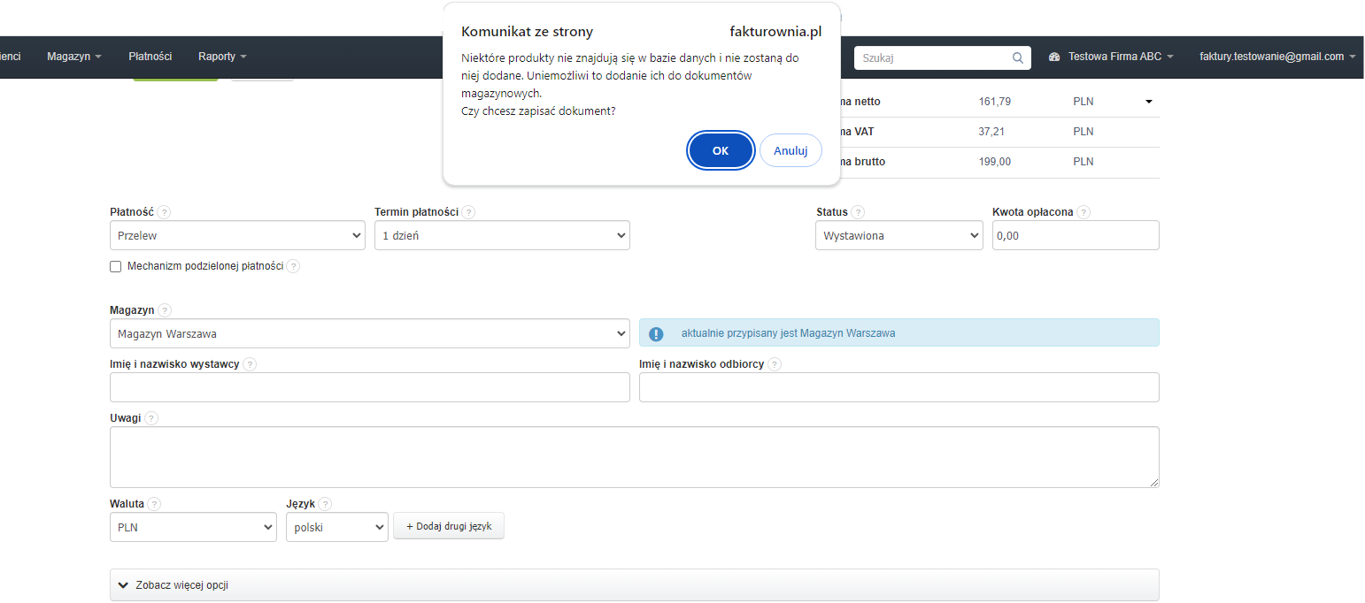This screenshot has height=603, width=1365.
Task: Open the Waluta PLN dropdown
Action: pos(193,528)
